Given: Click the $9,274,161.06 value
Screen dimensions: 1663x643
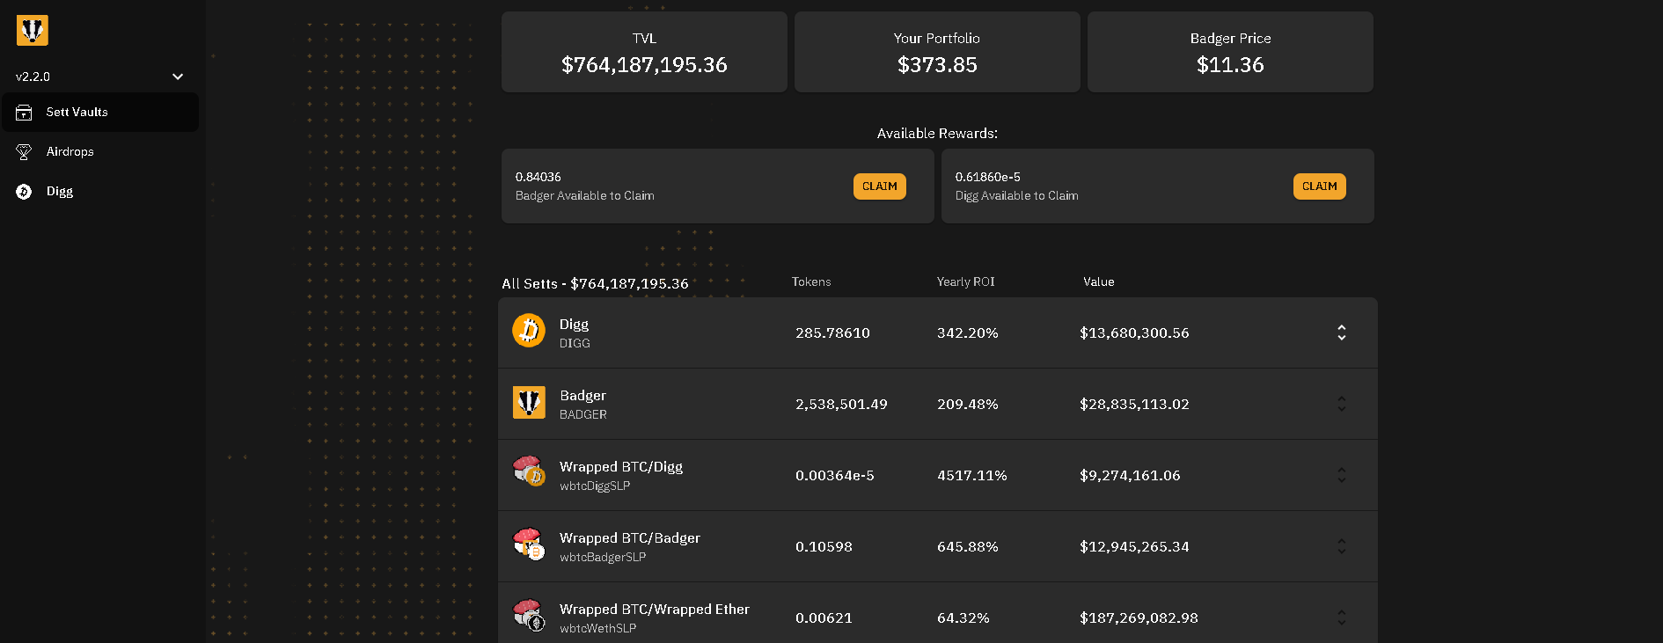Looking at the screenshot, I should point(1130,475).
